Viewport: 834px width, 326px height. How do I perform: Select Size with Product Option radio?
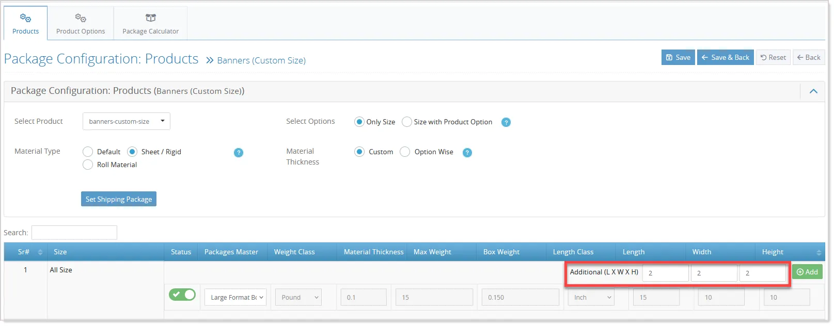click(x=407, y=122)
